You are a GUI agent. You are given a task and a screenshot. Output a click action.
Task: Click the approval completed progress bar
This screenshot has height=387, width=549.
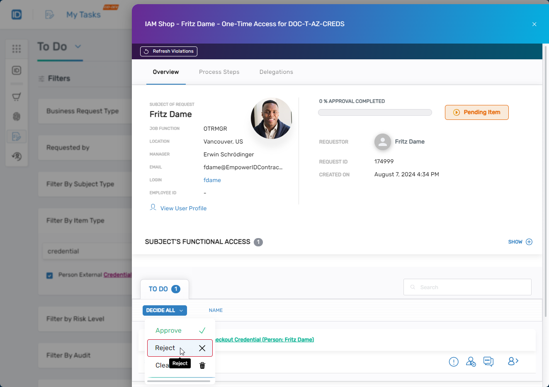(x=375, y=112)
